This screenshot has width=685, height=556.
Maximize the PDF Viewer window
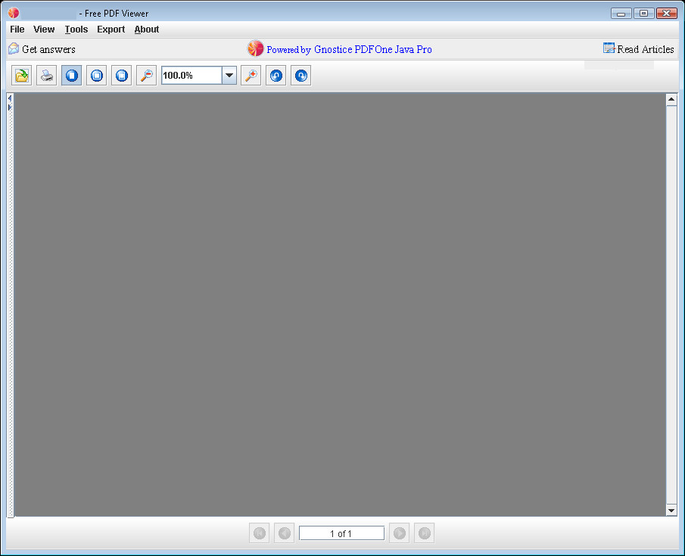643,14
